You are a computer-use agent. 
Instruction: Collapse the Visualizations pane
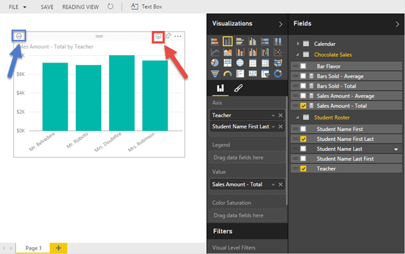coord(281,23)
